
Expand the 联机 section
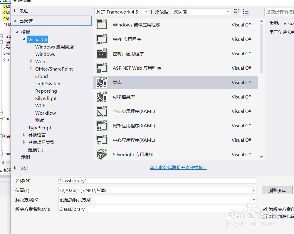coord(15,168)
